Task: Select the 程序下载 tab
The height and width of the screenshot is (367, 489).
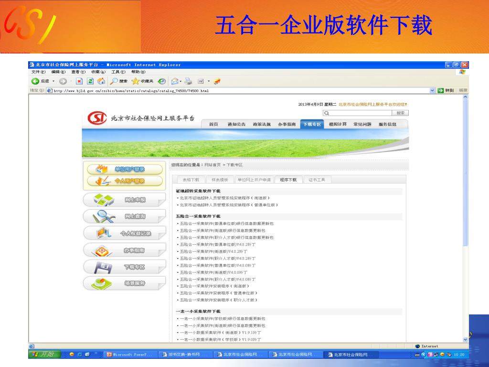Action: (x=288, y=180)
